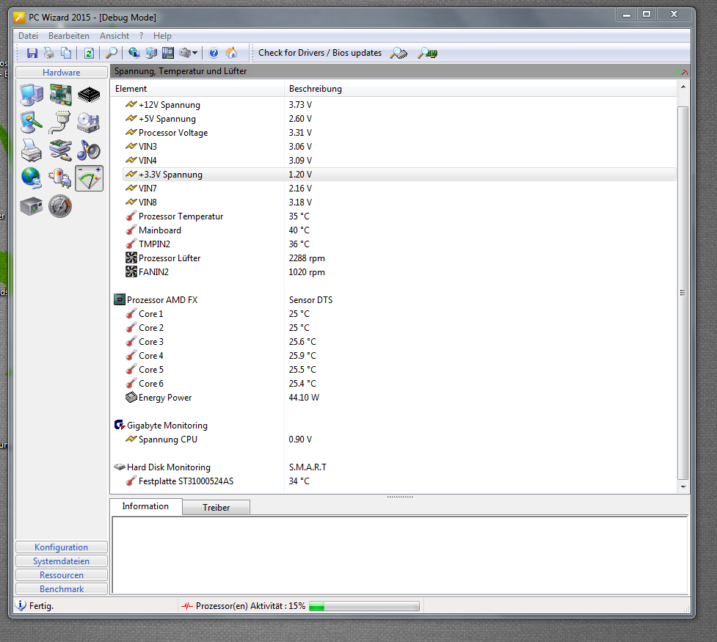The width and height of the screenshot is (717, 642).
Task: Select the Multimedia note and speaker icon
Action: click(x=90, y=150)
